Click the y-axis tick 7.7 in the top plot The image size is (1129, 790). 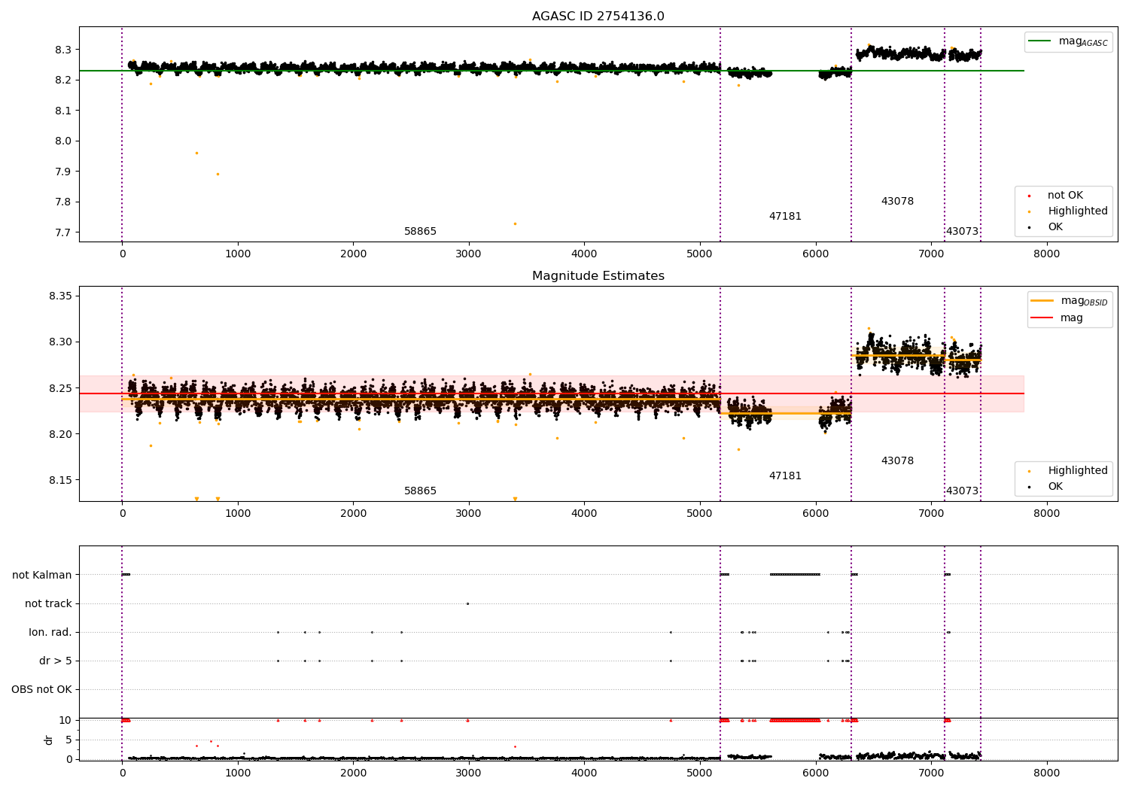tap(63, 232)
